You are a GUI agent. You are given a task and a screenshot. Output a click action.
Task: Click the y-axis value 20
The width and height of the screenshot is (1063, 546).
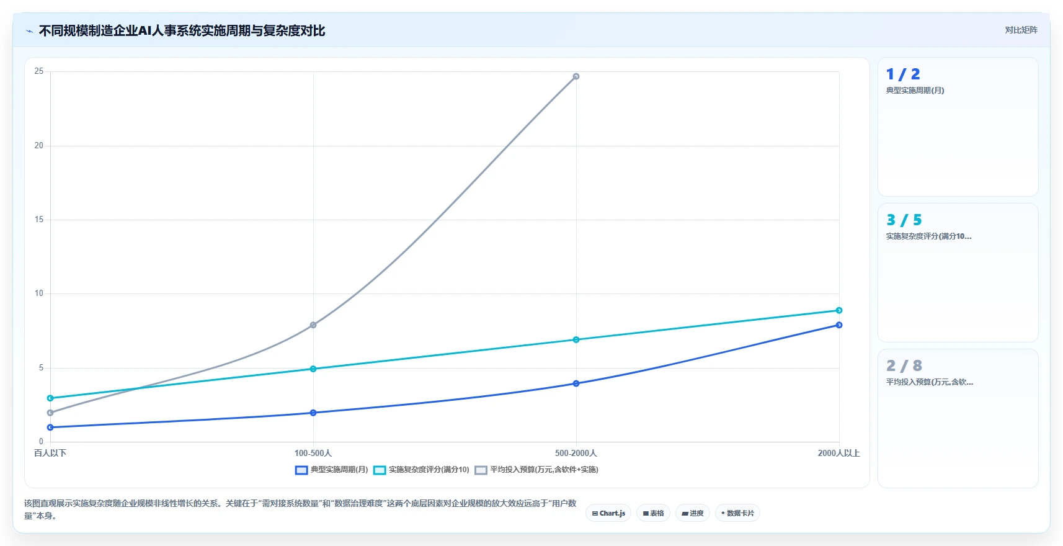pos(39,146)
